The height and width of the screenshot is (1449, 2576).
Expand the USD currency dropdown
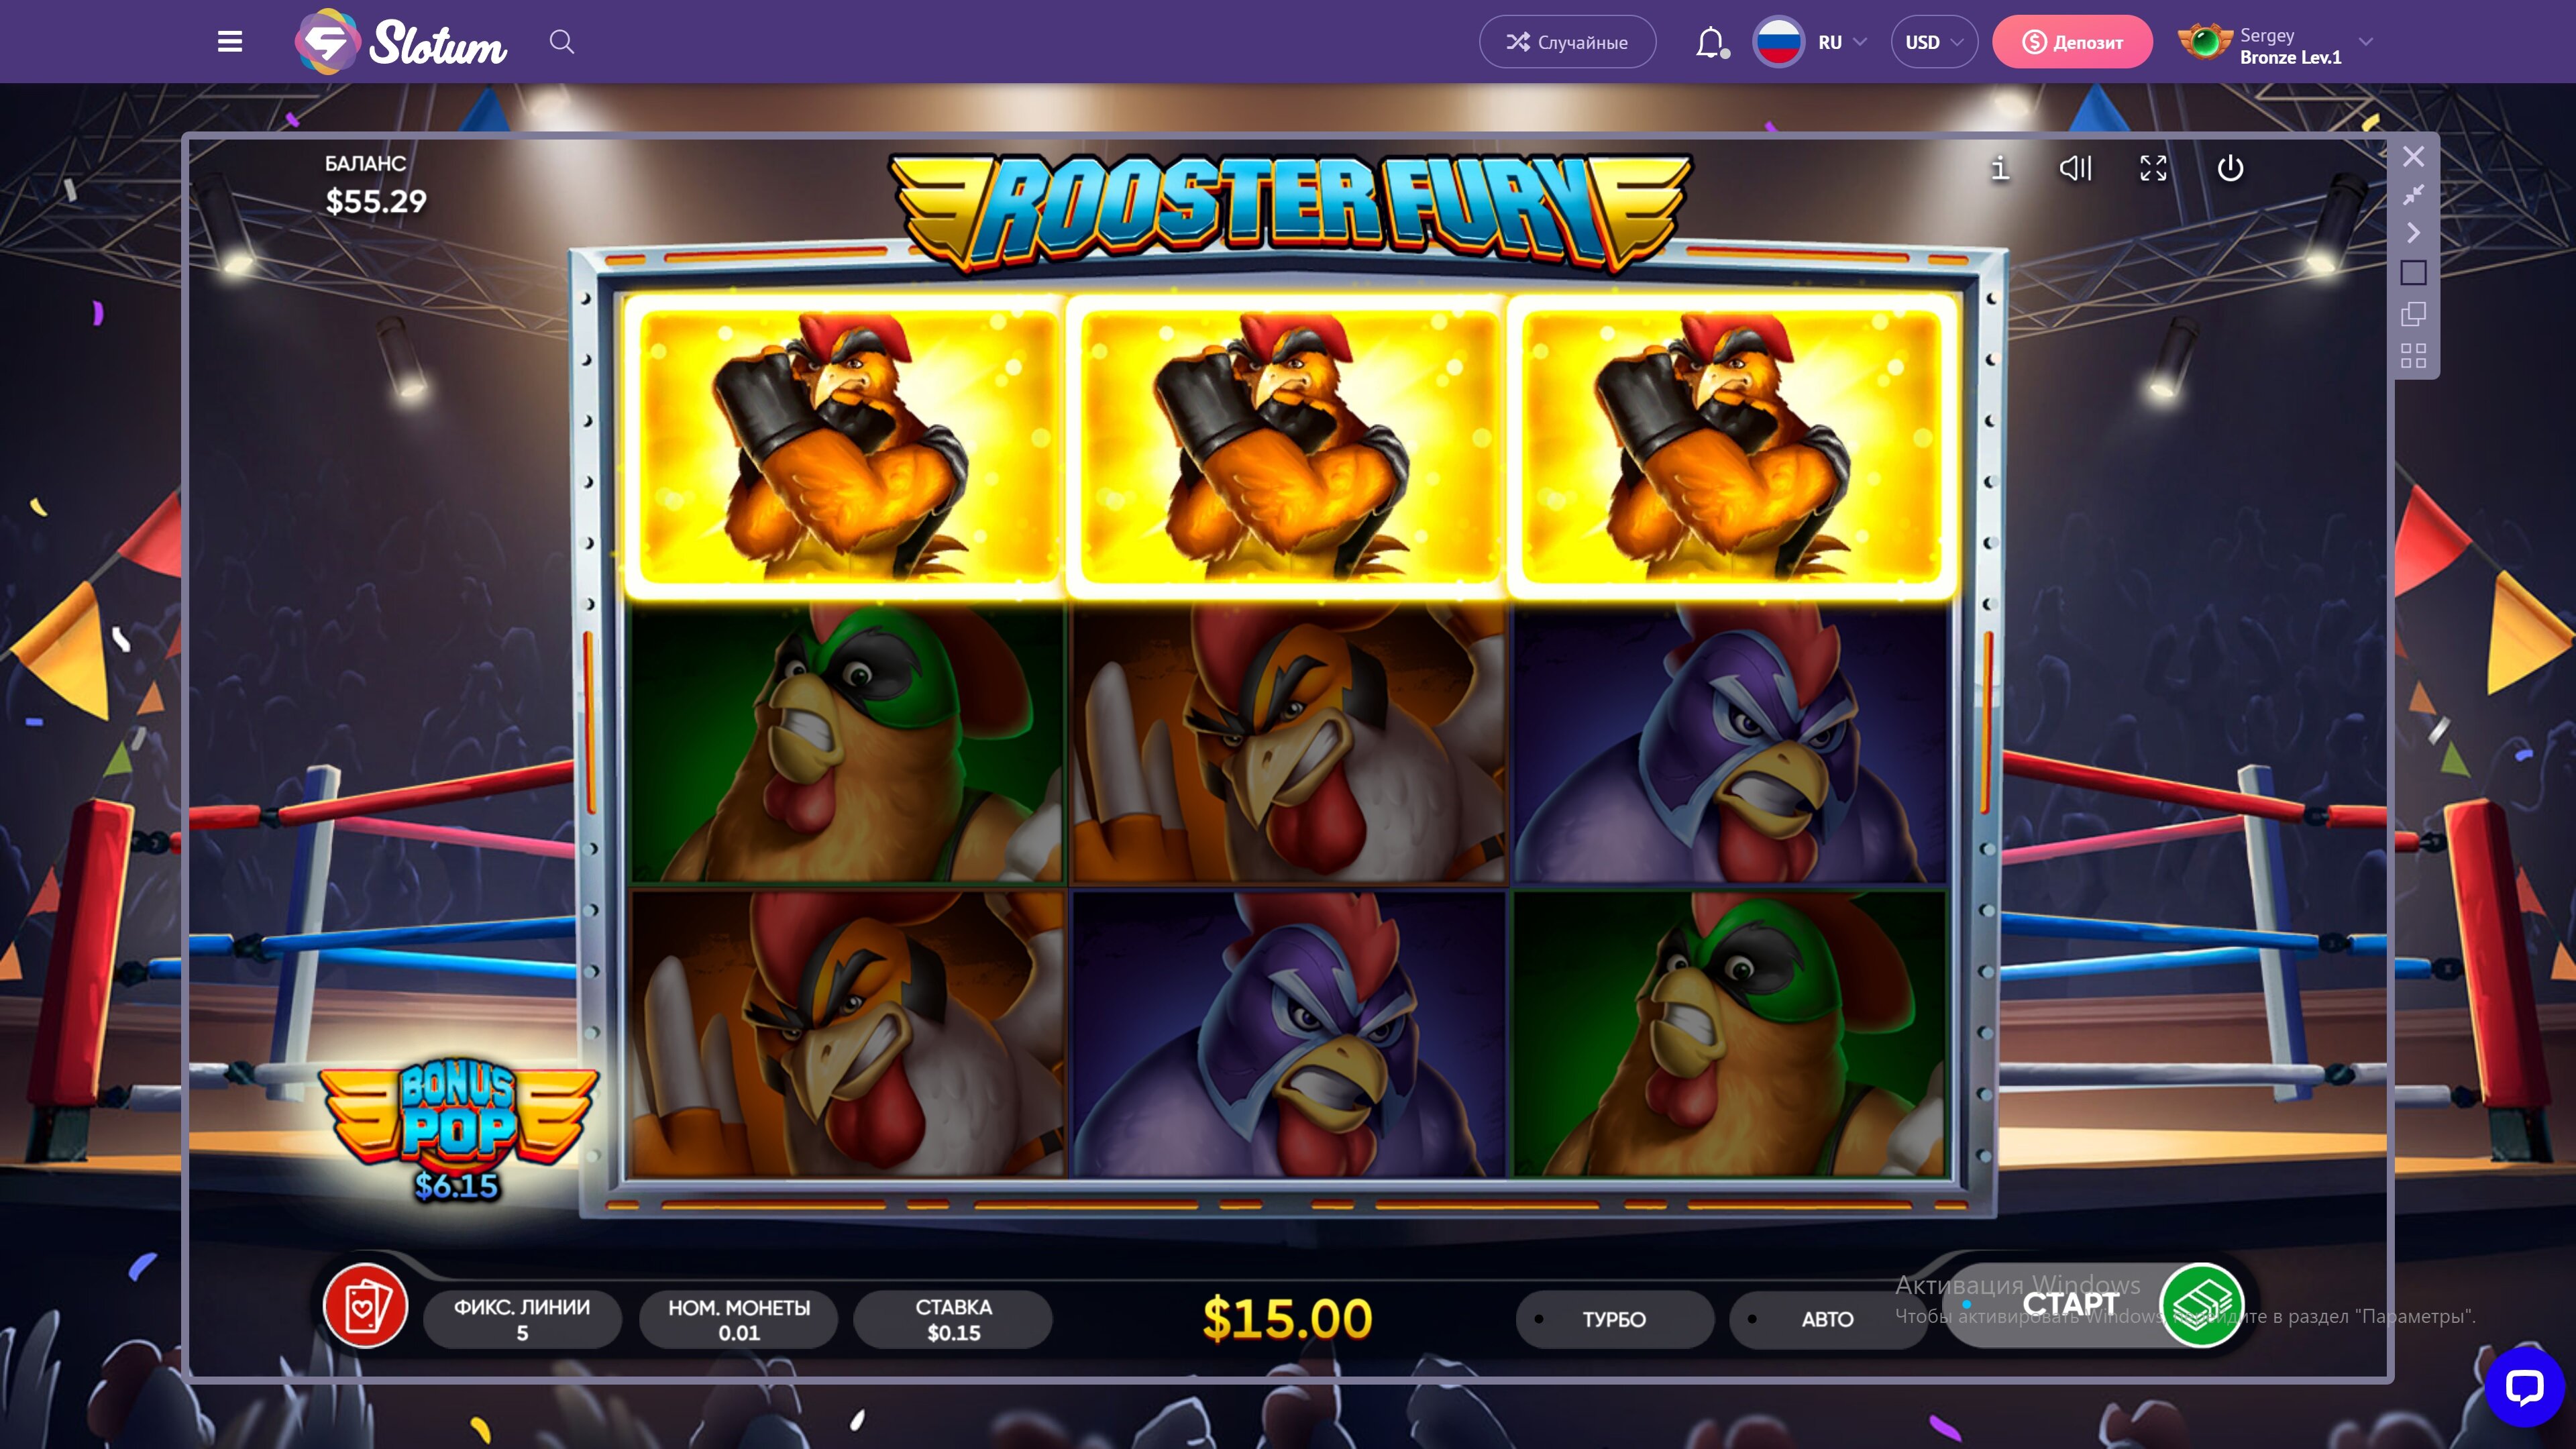pyautogui.click(x=1934, y=42)
